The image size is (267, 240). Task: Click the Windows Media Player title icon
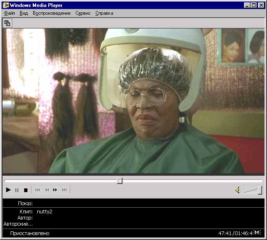(x=6, y=5)
